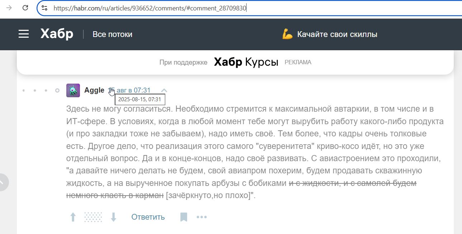
Task: Open the hamburger navigation menu
Action: tap(23, 34)
